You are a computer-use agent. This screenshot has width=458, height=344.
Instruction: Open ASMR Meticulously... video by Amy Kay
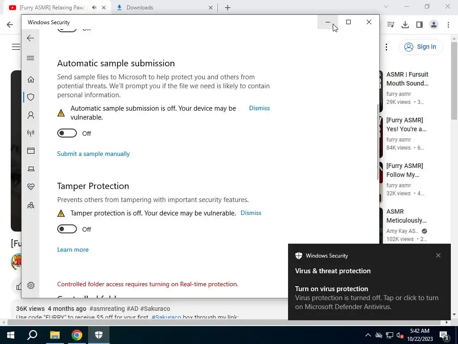(x=406, y=216)
